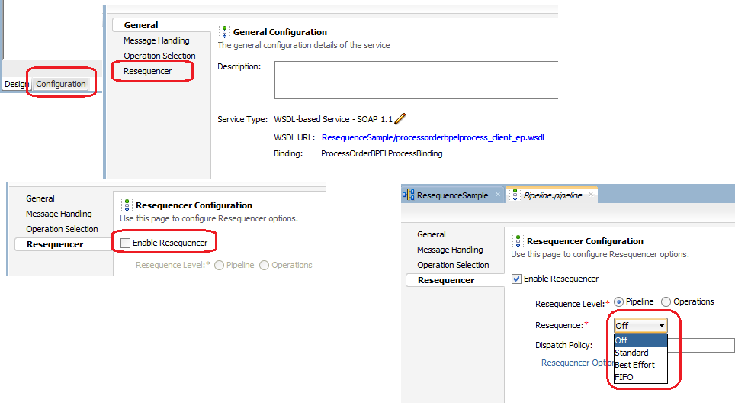Open the Pipeline.pipeline editor tab
Viewport: 735px width, 403px height.
[x=553, y=195]
